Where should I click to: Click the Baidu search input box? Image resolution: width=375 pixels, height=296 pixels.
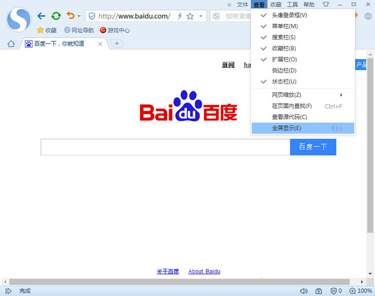coord(165,147)
